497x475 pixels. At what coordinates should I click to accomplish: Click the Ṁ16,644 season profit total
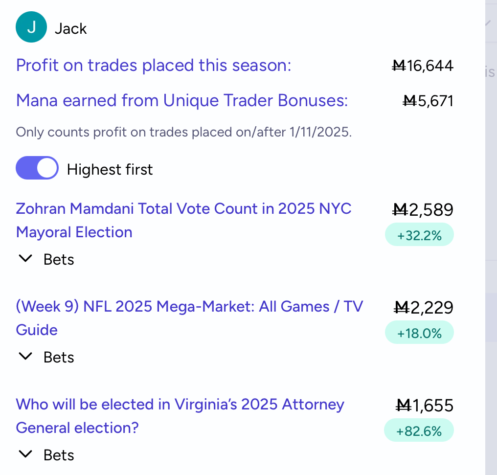[423, 65]
